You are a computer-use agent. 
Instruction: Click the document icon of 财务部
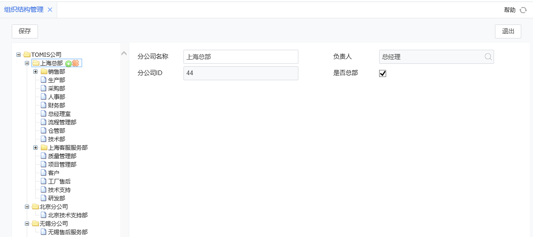[x=44, y=105]
